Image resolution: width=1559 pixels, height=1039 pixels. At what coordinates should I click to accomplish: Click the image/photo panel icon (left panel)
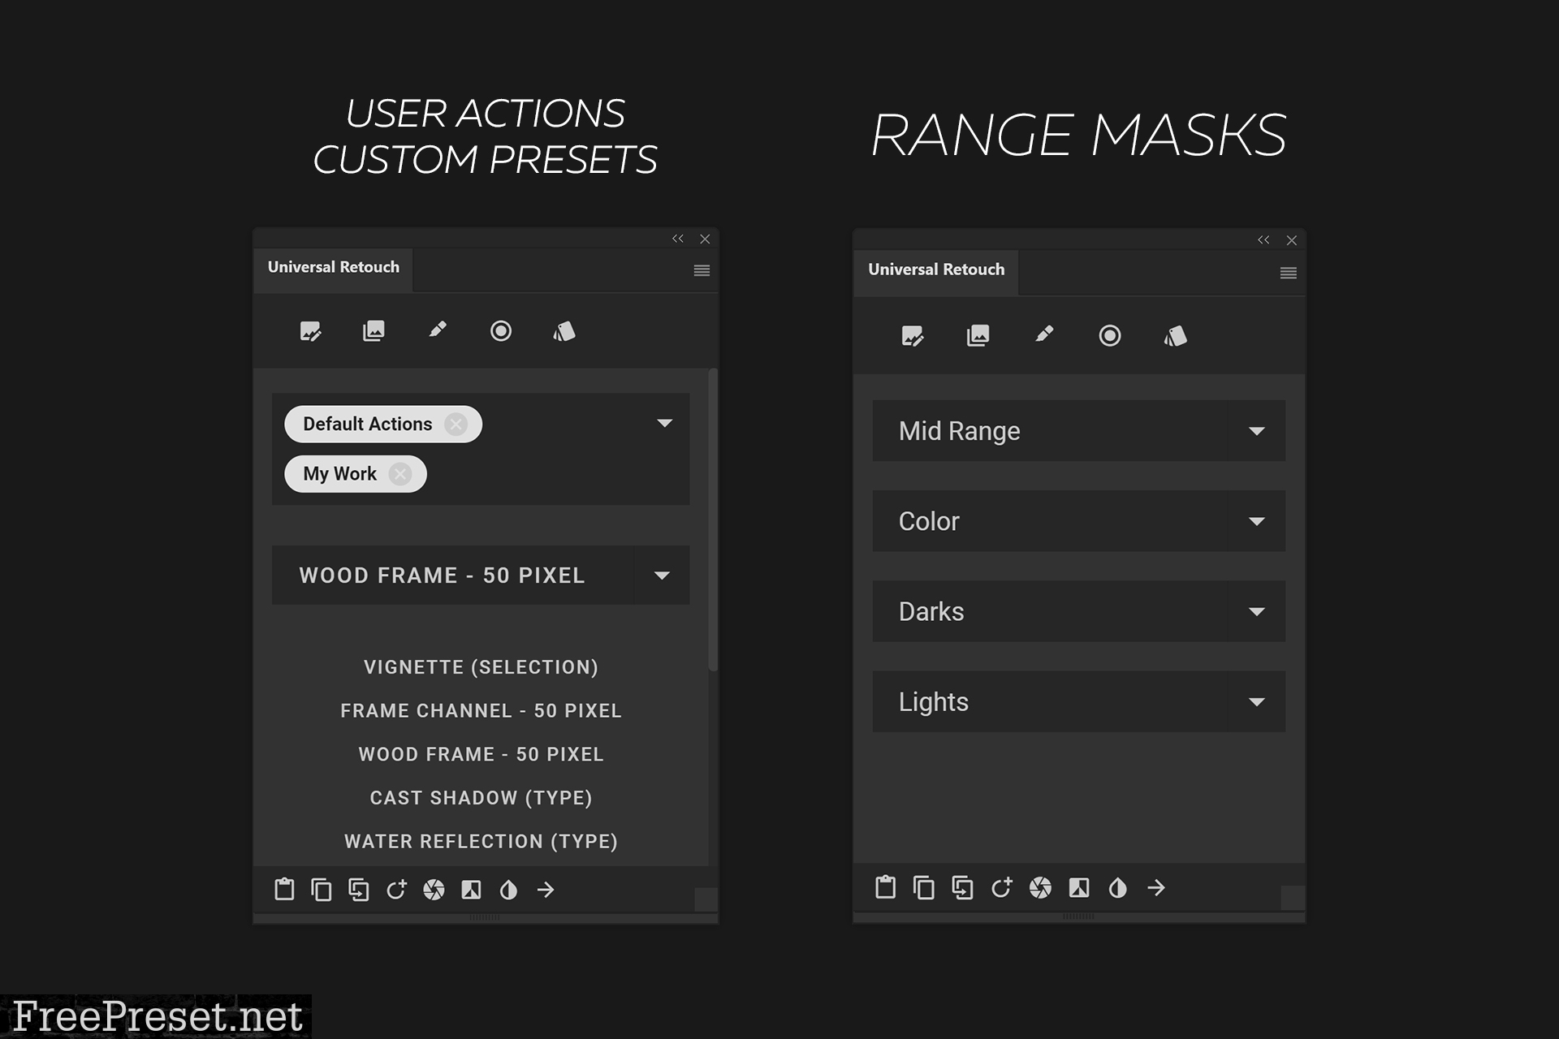tap(374, 332)
